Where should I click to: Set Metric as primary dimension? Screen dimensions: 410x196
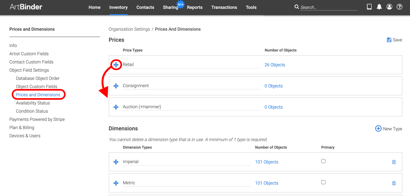pyautogui.click(x=323, y=182)
